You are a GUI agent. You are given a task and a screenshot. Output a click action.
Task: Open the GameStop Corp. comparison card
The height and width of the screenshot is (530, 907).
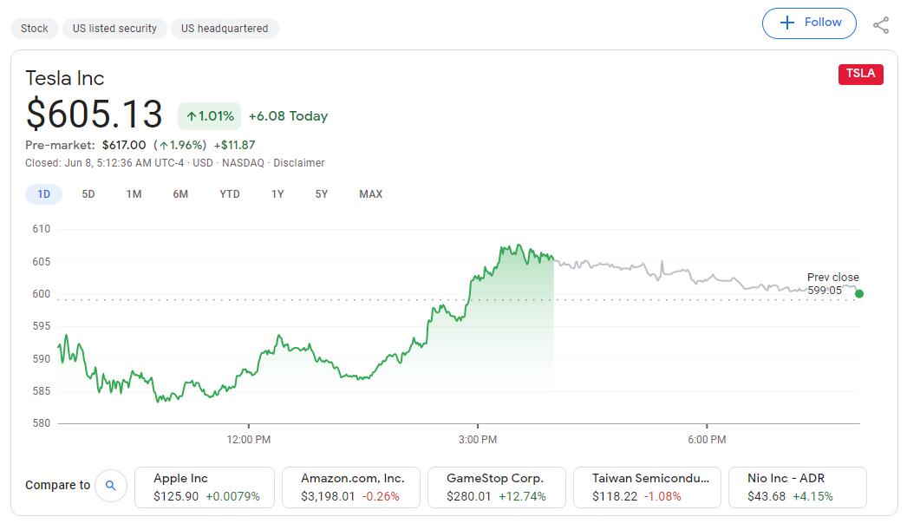pos(497,487)
